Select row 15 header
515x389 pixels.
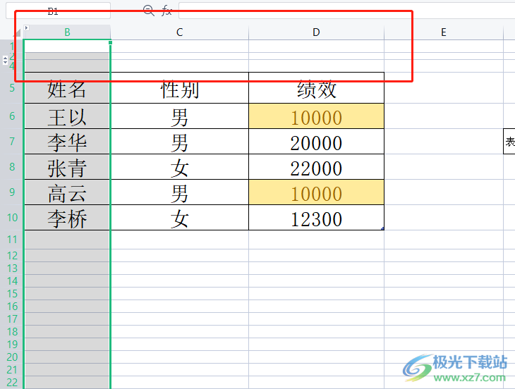click(x=12, y=294)
